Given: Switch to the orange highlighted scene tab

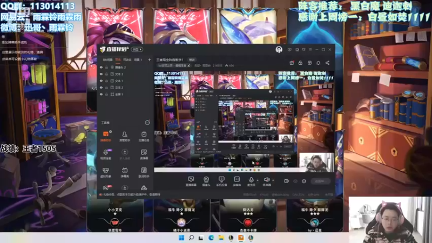Looking at the screenshot, I should [118, 60].
